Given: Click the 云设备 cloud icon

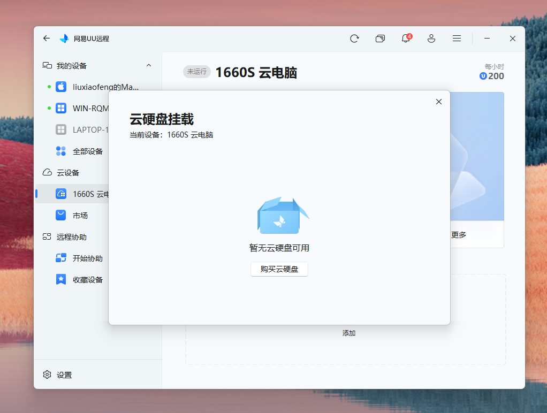Looking at the screenshot, I should point(47,172).
